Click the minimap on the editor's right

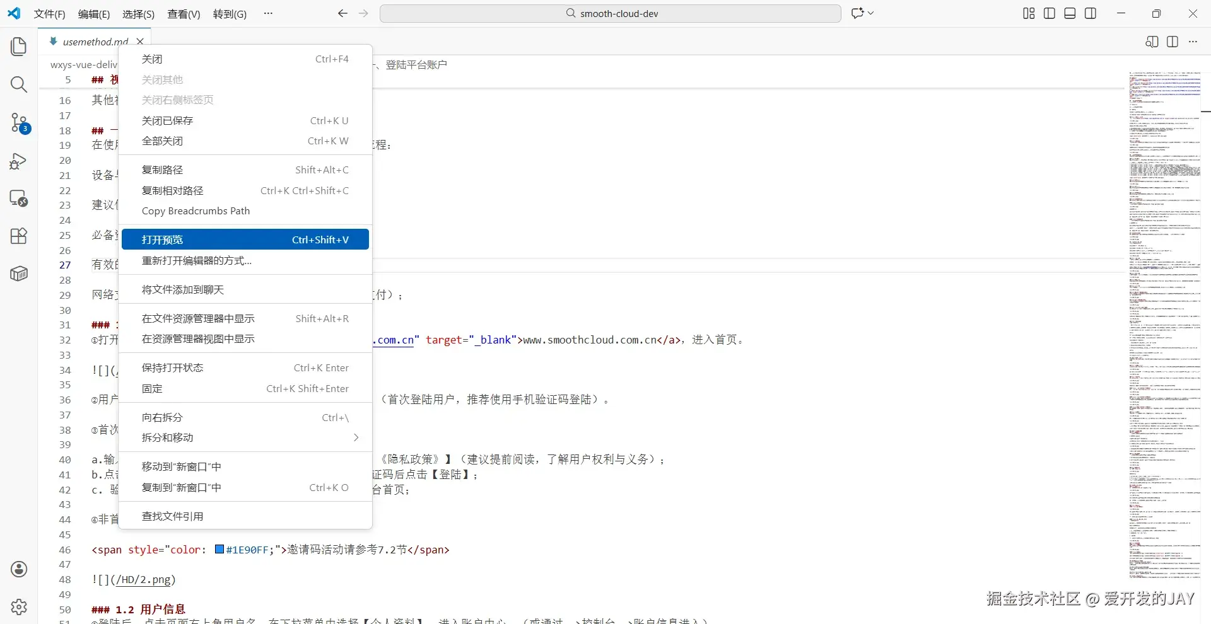tap(1164, 325)
